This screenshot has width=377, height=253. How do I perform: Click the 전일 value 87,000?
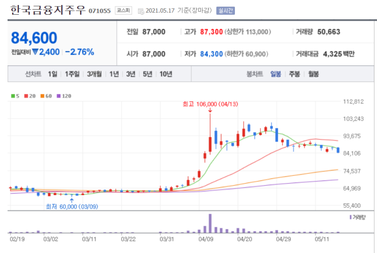coord(154,32)
